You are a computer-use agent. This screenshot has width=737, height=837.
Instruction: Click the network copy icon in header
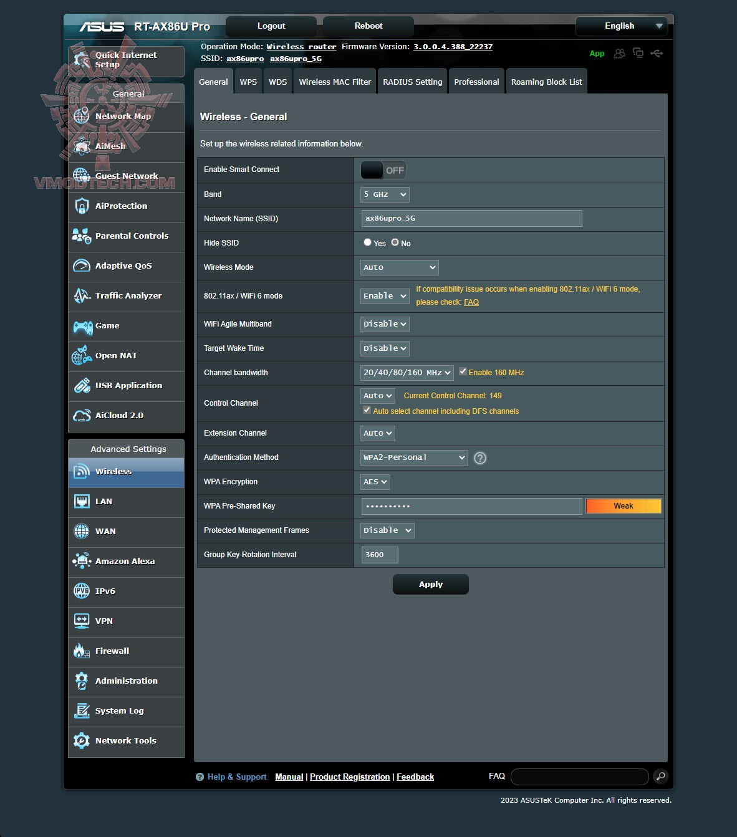pyautogui.click(x=638, y=53)
